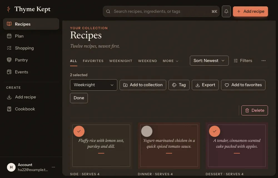Go to Plan in the sidebar
The height and width of the screenshot is (178, 278).
pyautogui.click(x=31, y=36)
